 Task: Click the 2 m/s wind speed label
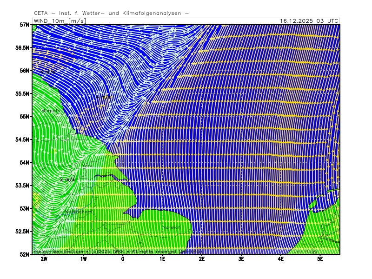click(x=67, y=179)
